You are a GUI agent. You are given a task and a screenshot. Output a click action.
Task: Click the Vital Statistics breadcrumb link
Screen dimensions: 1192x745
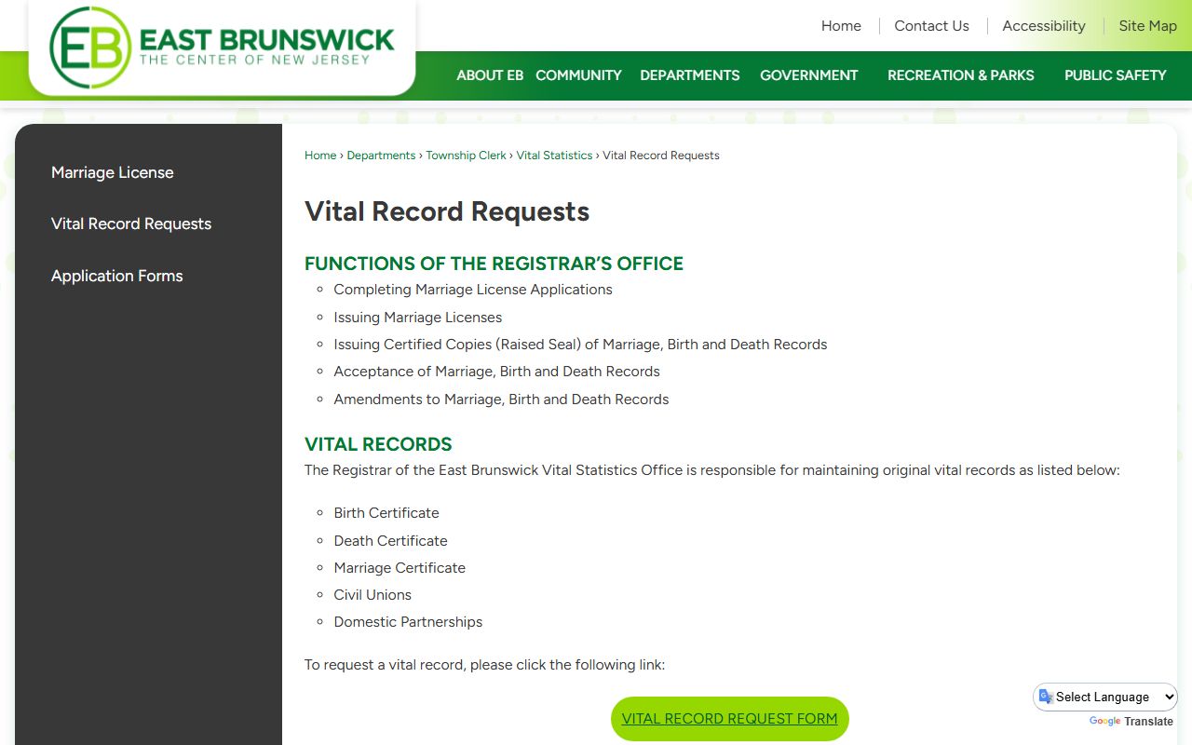pyautogui.click(x=554, y=156)
